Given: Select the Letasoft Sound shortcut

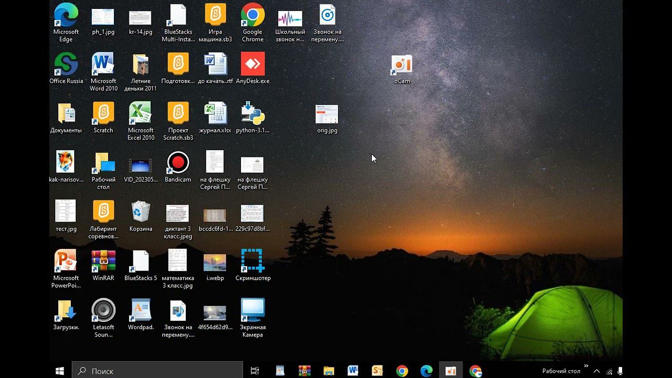Looking at the screenshot, I should click(x=103, y=319).
